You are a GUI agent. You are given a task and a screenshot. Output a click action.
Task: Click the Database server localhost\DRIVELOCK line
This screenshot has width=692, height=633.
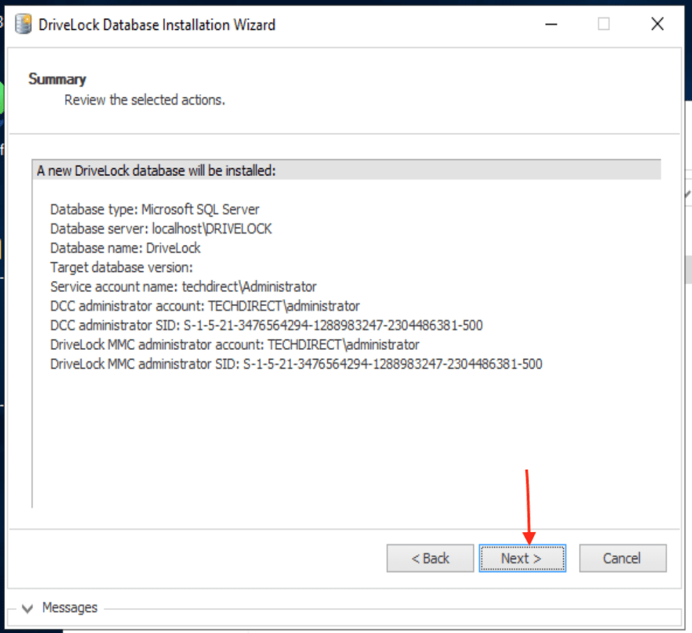pos(161,229)
